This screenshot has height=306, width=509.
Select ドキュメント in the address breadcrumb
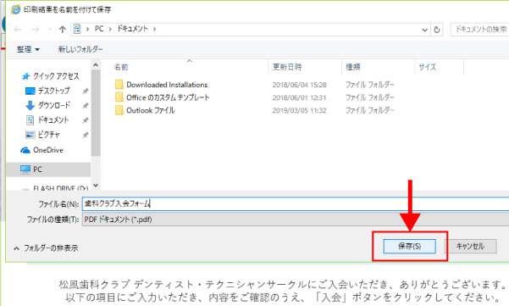132,29
